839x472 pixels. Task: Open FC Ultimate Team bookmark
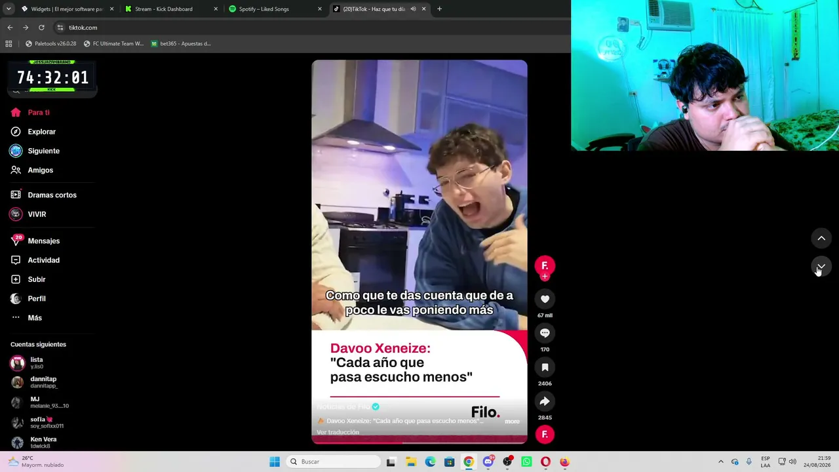point(113,44)
